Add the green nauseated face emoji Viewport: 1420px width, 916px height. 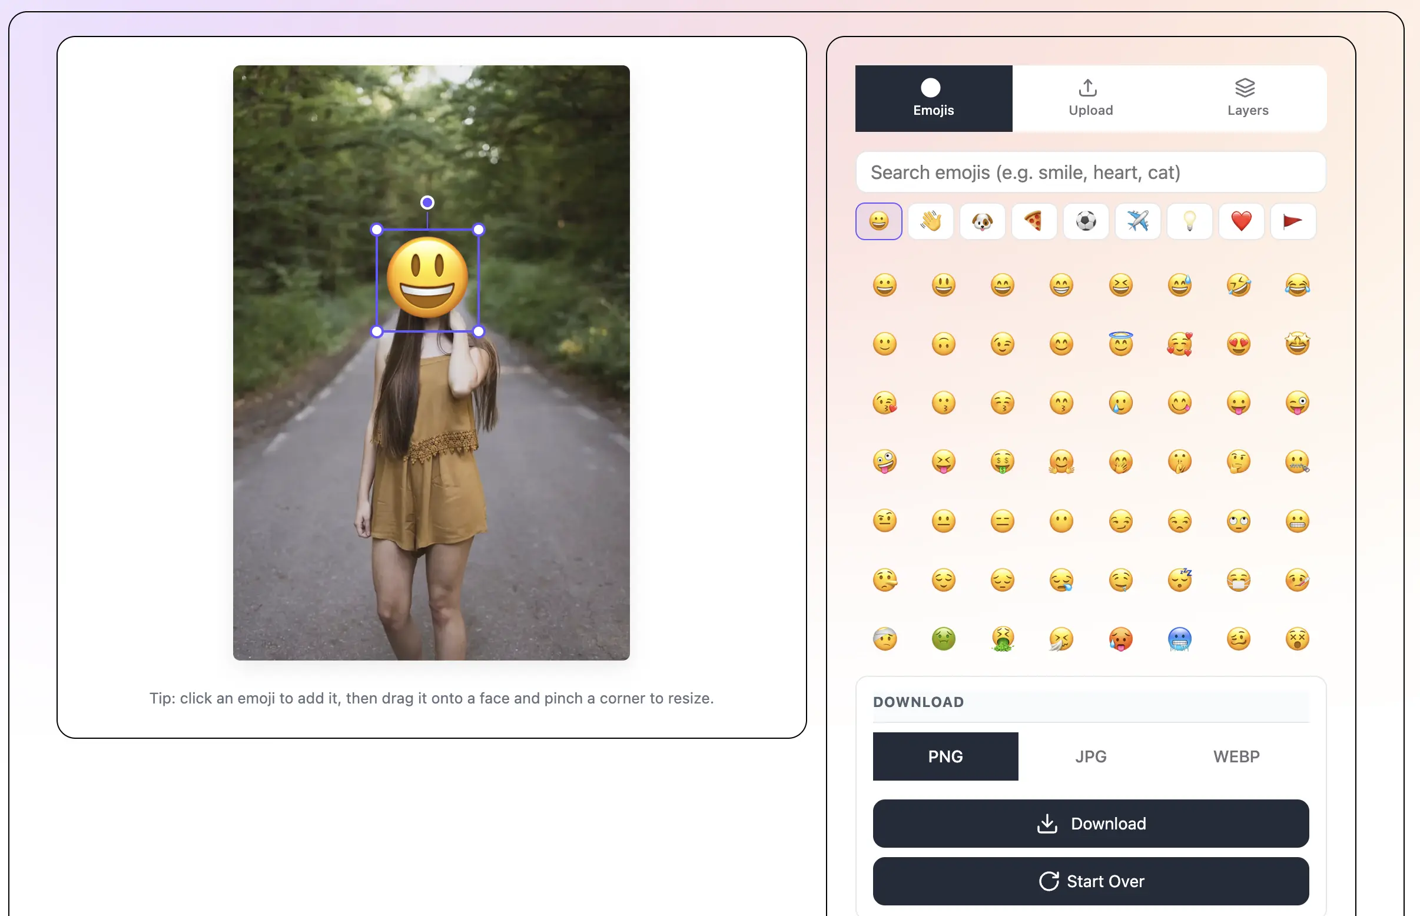tap(943, 639)
